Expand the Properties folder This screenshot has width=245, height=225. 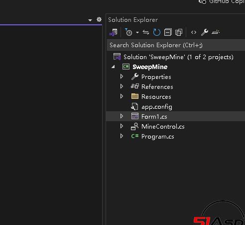pyautogui.click(x=122, y=76)
